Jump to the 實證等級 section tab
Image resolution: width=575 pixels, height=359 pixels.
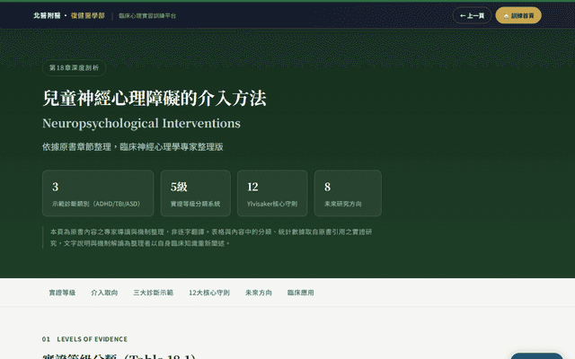62,293
